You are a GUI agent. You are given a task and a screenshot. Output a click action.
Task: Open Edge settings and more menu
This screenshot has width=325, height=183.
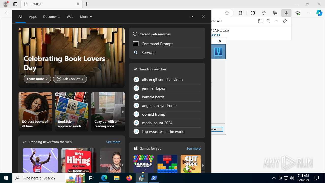click(309, 13)
